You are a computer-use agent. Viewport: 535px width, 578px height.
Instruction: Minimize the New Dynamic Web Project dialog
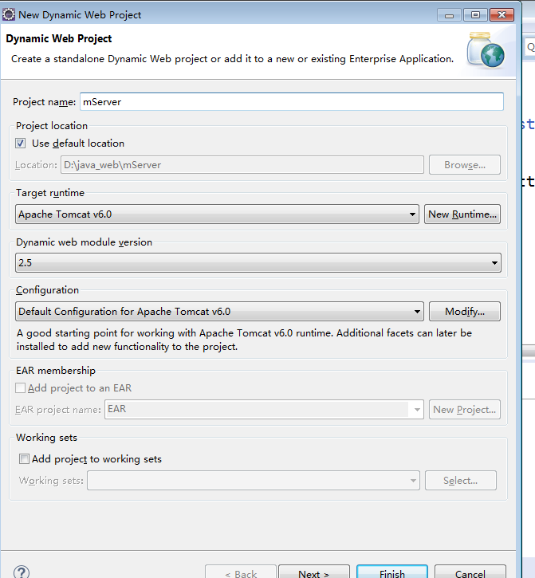point(449,15)
